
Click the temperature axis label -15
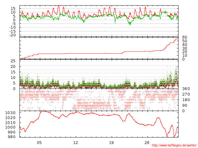12,31
